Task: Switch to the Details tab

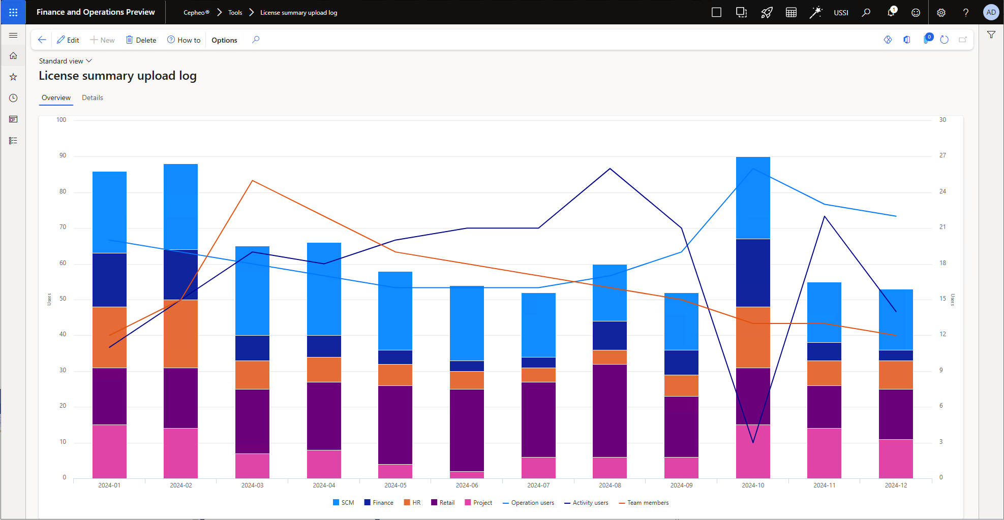Action: coord(93,97)
